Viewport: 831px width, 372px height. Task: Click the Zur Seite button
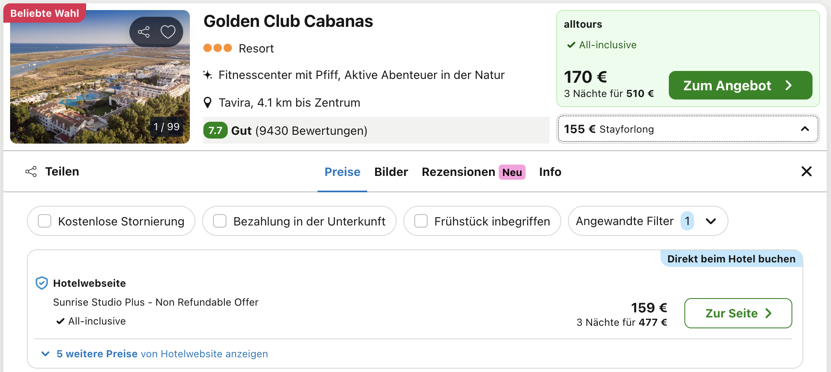738,313
